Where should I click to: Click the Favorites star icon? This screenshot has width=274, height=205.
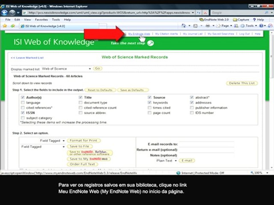pyautogui.click(x=5, y=26)
